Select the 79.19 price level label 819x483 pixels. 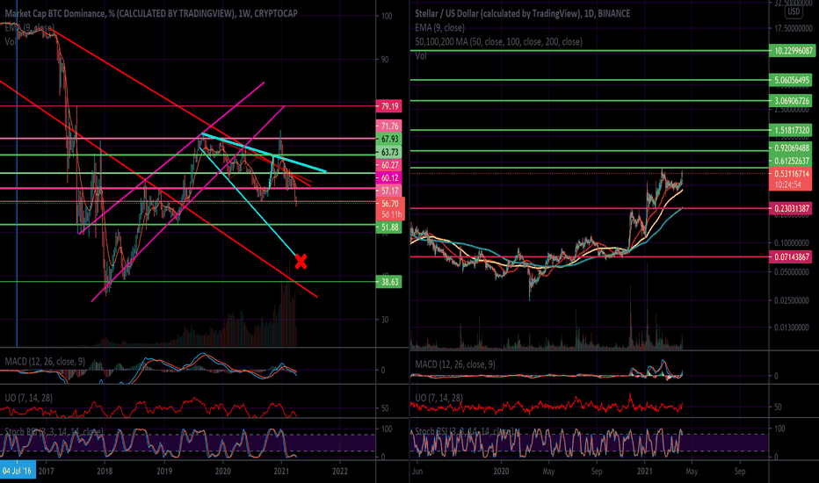389,106
